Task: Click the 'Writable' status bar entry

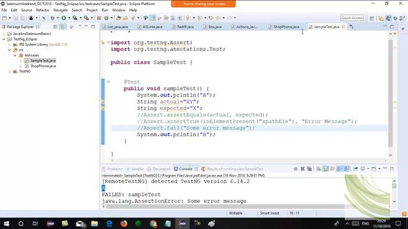Action: pos(235,213)
